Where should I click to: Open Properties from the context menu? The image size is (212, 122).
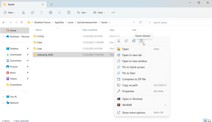point(142,91)
